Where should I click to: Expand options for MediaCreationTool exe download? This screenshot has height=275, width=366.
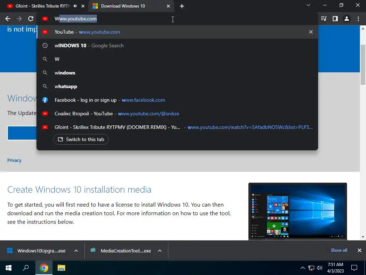point(160,251)
